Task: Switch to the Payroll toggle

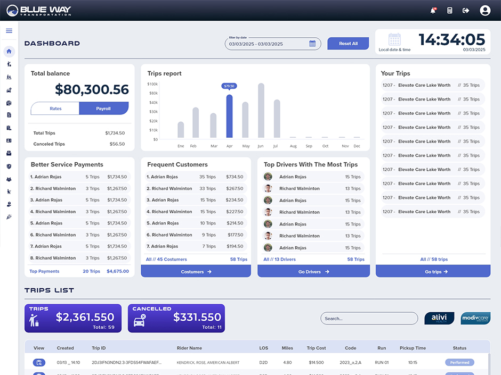Action: click(103, 109)
